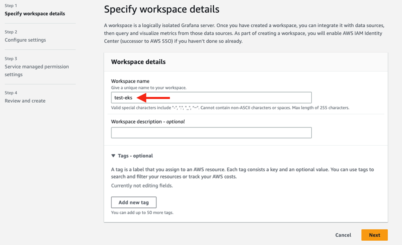Click the 'Currently not editing fields.' text
This screenshot has height=245, width=402.
(142, 186)
